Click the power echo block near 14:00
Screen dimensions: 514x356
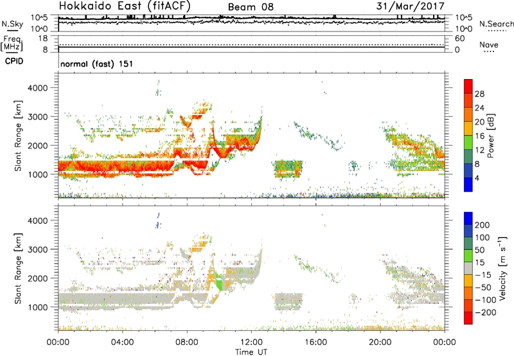[x=288, y=169]
